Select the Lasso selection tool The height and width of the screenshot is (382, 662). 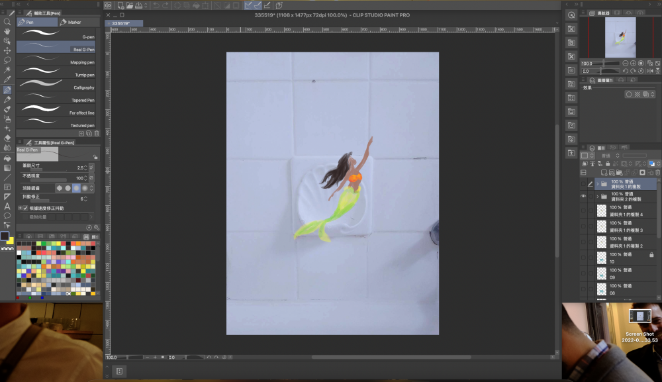[7, 60]
